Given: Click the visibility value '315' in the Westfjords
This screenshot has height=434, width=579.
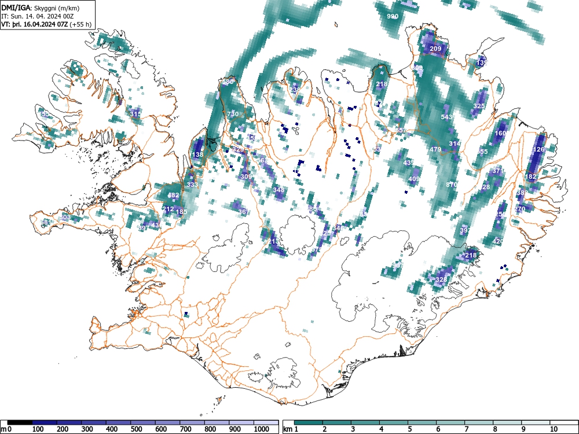Looking at the screenshot, I should (135, 114).
